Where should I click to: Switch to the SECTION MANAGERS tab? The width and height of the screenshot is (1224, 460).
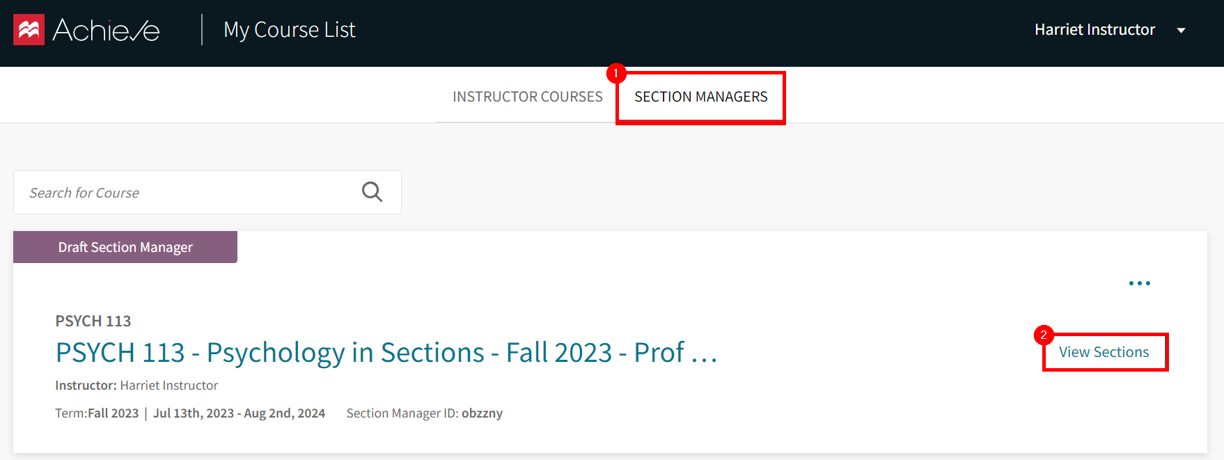(700, 97)
